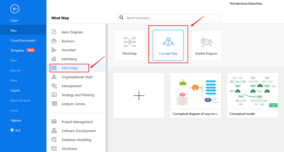Click the search magnifier icon

121,18
